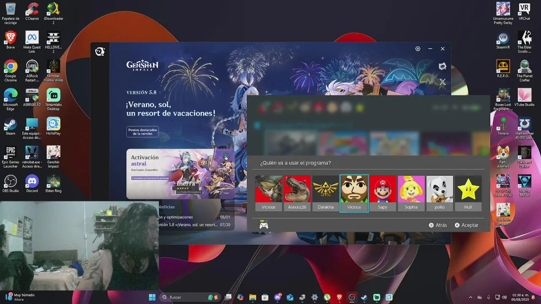Click the Buscar taskbar search box
The width and height of the screenshot is (541, 304).
click(x=190, y=297)
